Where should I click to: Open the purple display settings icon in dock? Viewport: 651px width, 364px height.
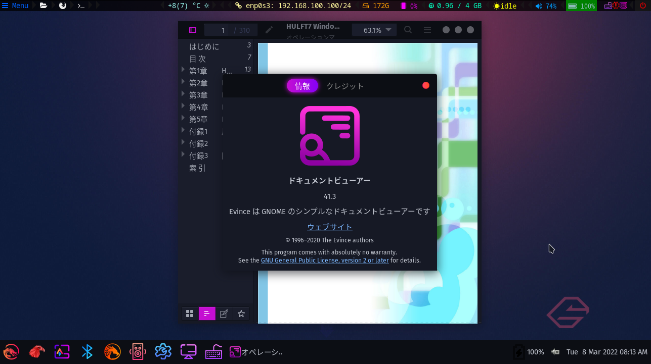coord(188,351)
